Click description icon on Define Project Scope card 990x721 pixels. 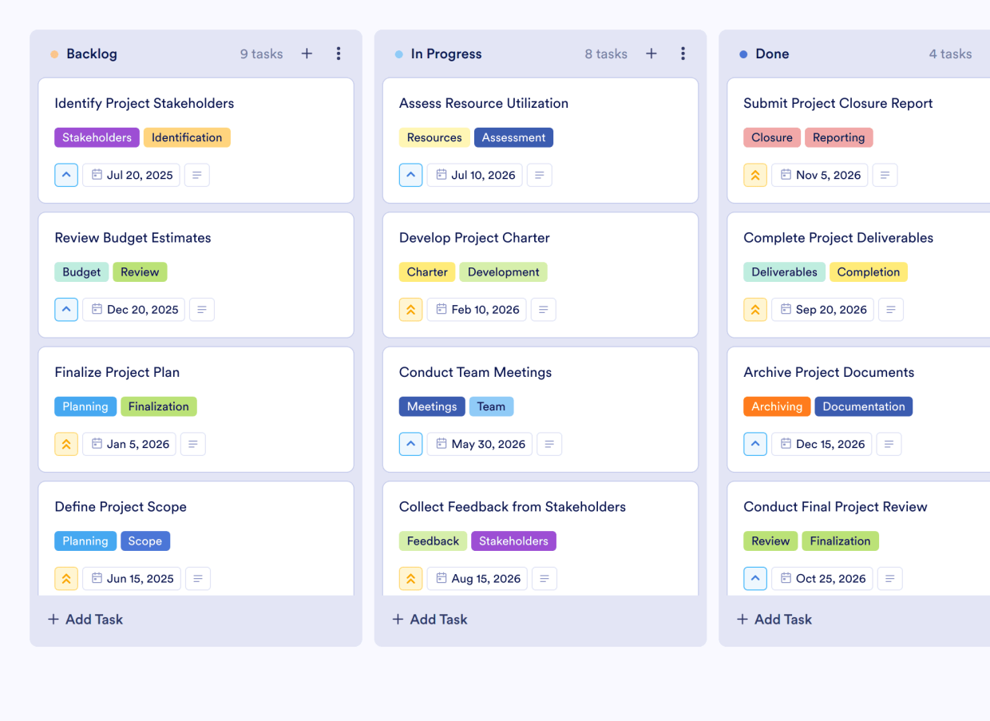point(198,578)
